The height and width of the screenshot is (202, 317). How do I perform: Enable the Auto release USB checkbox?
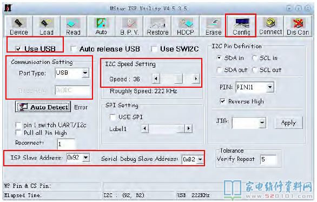click(x=73, y=49)
